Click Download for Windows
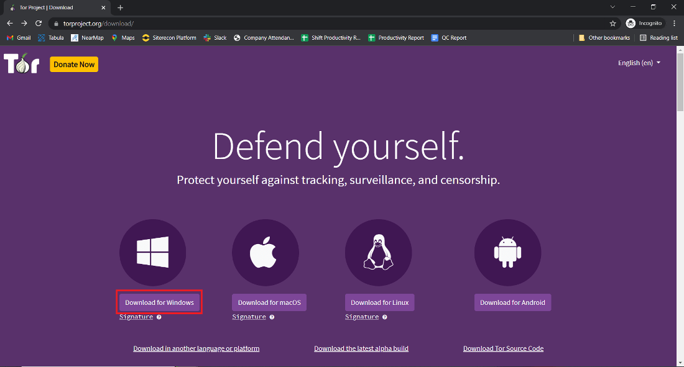The height and width of the screenshot is (367, 684). pos(159,302)
